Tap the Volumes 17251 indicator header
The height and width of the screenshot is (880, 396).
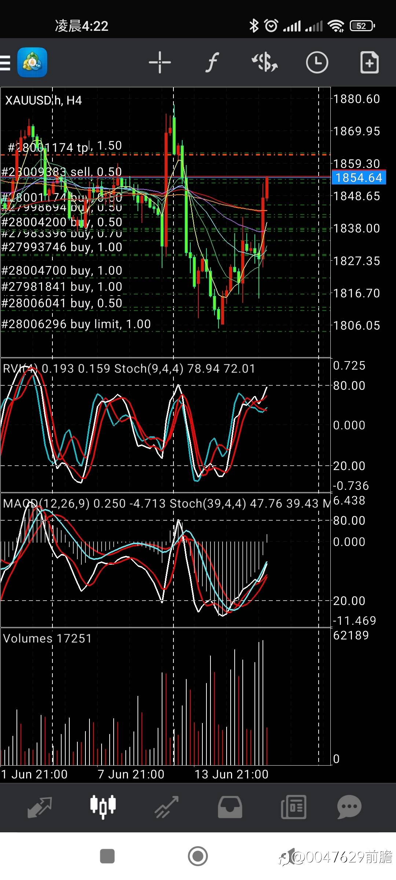pos(47,638)
